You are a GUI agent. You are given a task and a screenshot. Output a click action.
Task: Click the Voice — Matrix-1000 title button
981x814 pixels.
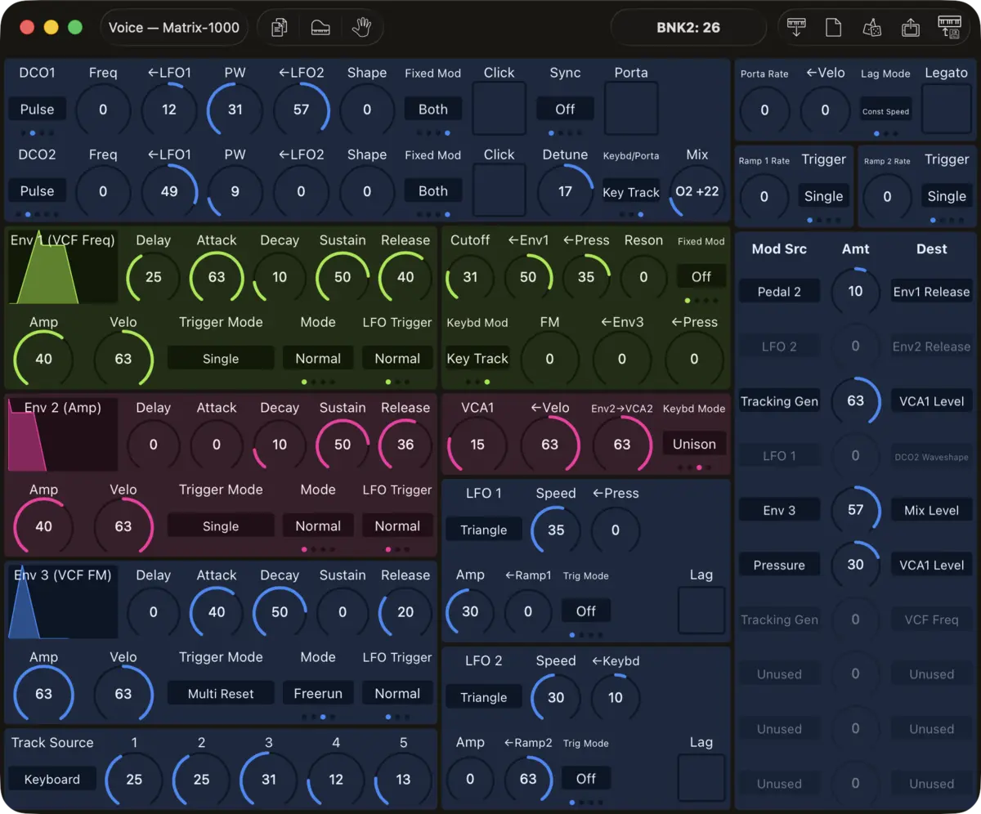click(174, 28)
